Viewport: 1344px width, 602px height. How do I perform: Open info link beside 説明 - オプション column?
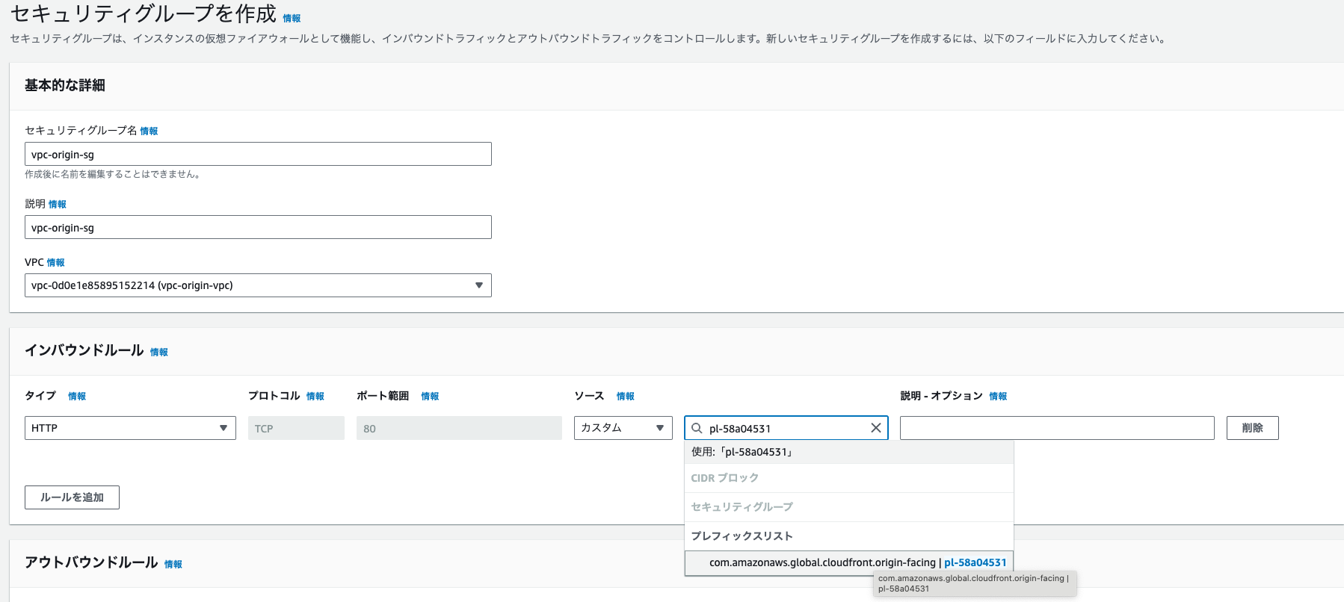[x=998, y=396]
